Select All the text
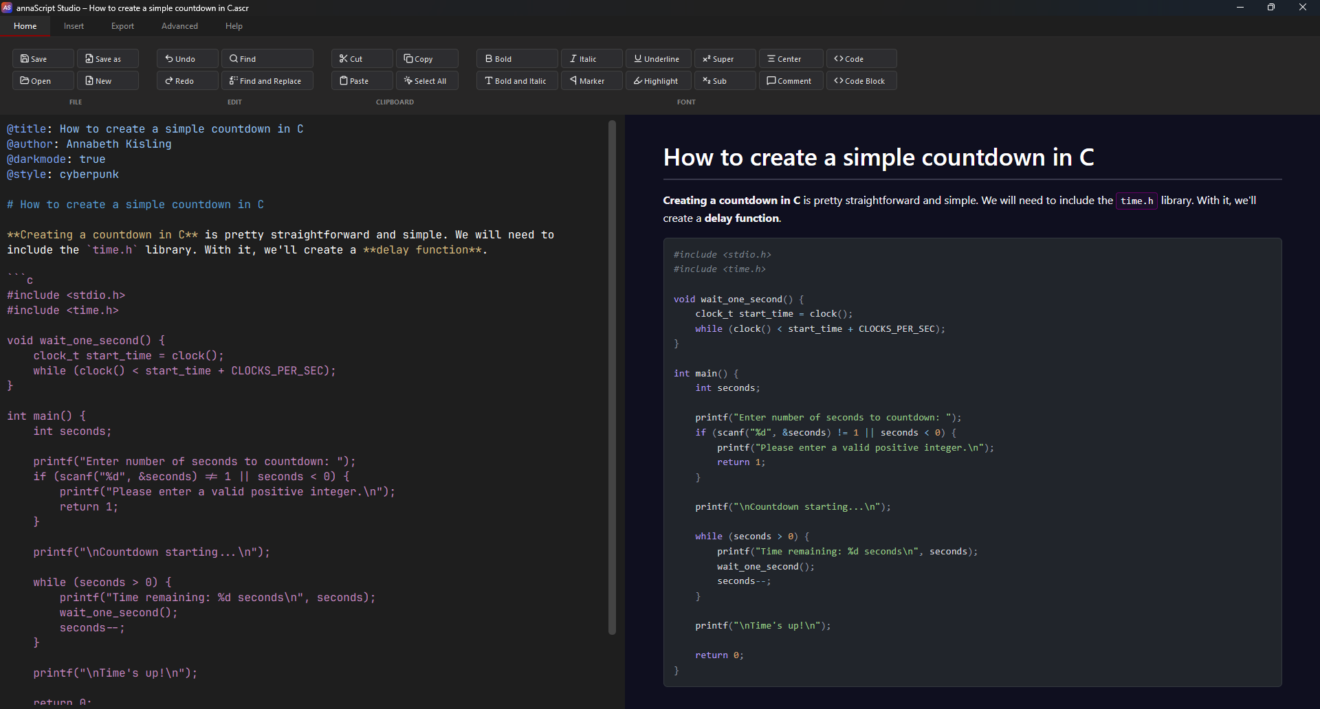 point(427,80)
